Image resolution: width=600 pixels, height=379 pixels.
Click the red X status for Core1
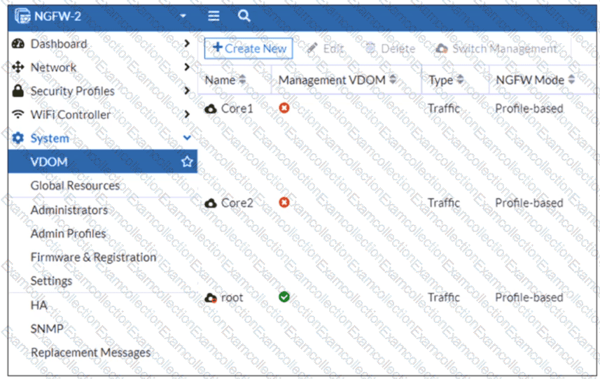pyautogui.click(x=284, y=108)
